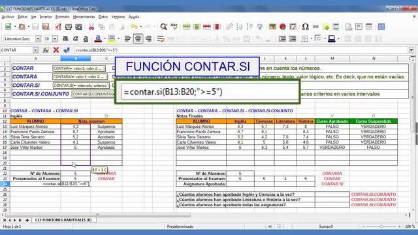
Task: Click the Open file folder icon
Action: click(x=22, y=27)
